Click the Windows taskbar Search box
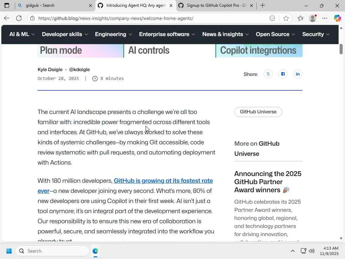Viewport: 345px width, 259px height. click(x=52, y=251)
